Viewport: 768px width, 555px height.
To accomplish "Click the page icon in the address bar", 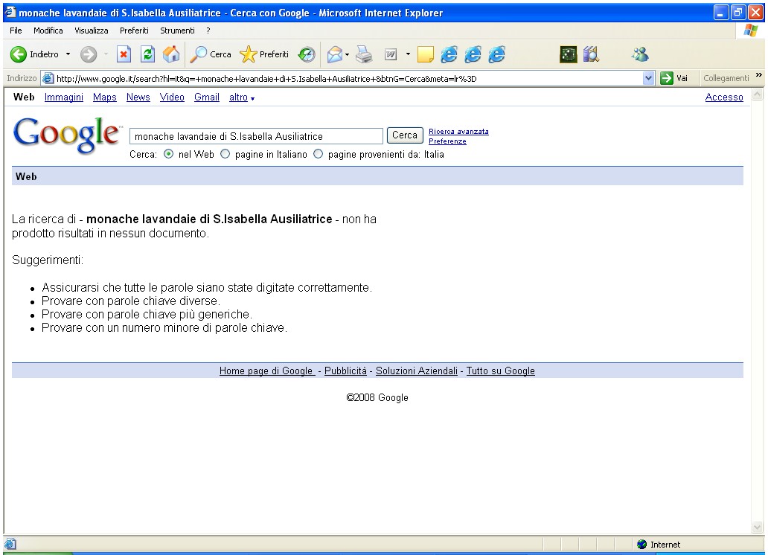I will (48, 78).
